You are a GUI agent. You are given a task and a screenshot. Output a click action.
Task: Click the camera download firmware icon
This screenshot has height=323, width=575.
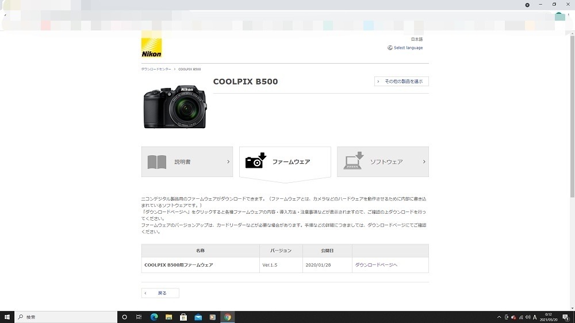[x=256, y=161]
